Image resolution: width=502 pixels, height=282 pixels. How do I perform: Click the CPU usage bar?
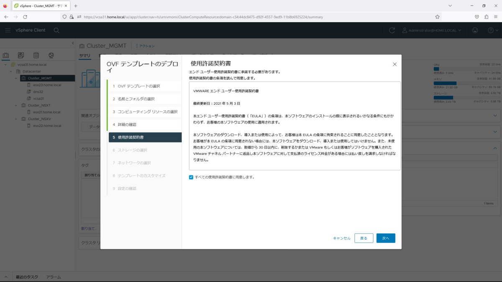(467, 69)
